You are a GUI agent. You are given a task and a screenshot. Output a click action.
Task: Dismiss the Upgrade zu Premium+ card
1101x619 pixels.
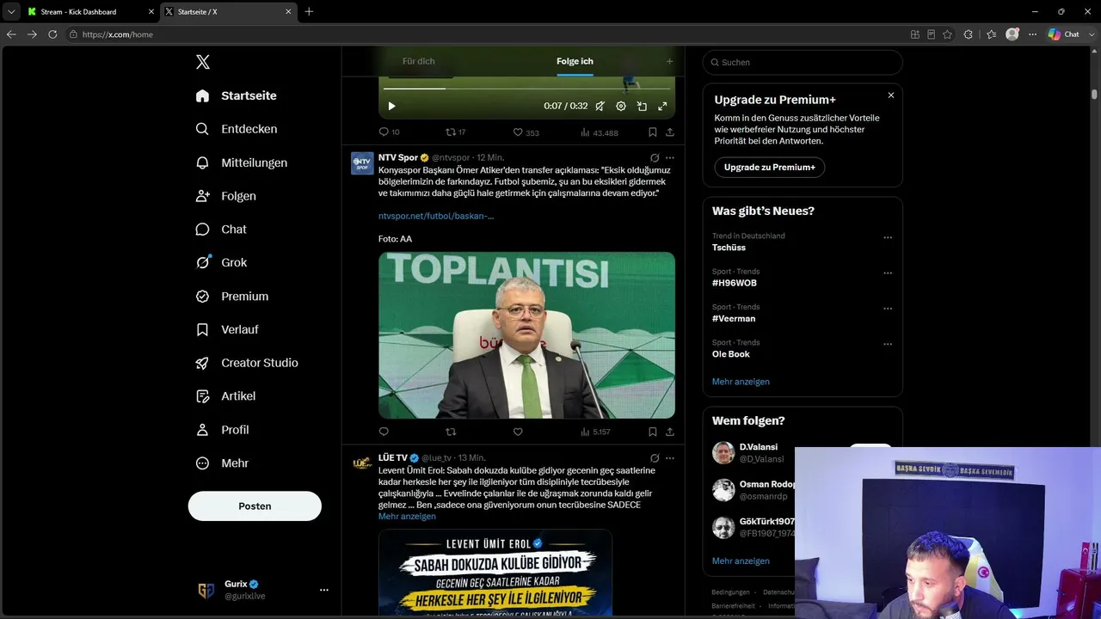(x=891, y=95)
